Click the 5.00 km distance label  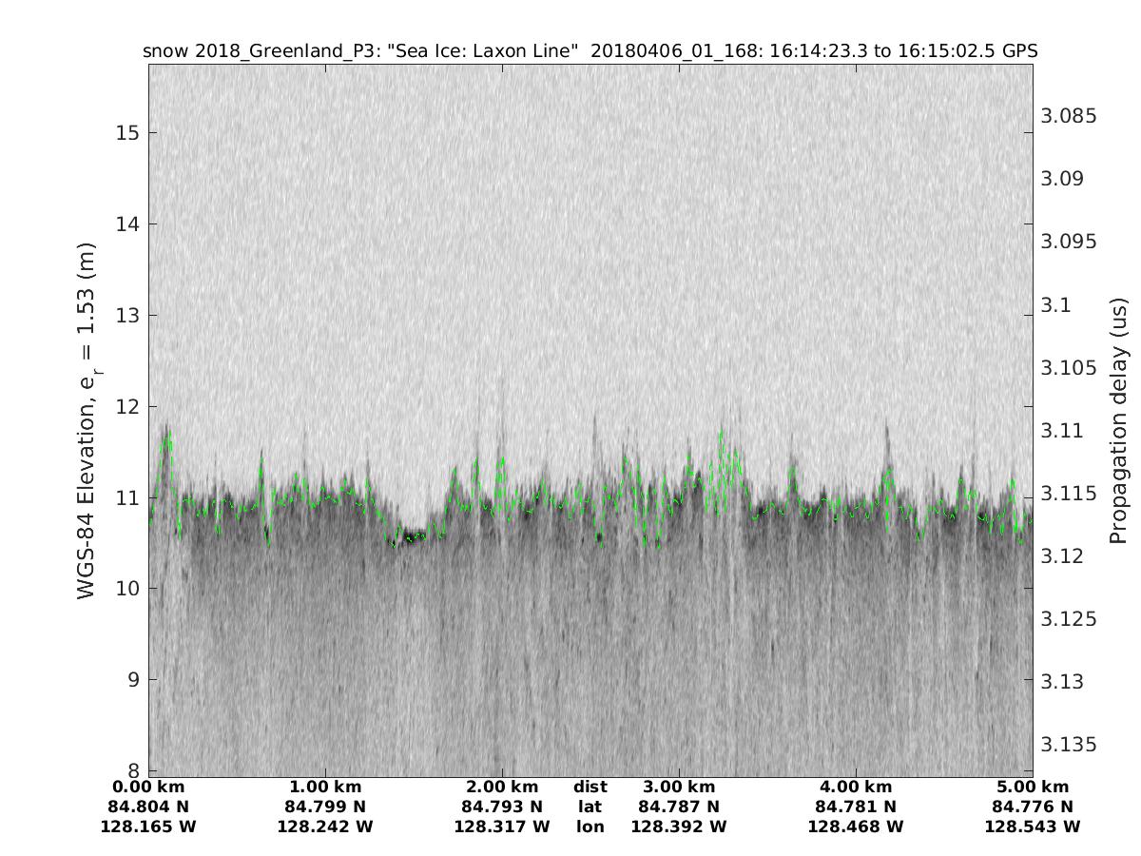point(1033,787)
